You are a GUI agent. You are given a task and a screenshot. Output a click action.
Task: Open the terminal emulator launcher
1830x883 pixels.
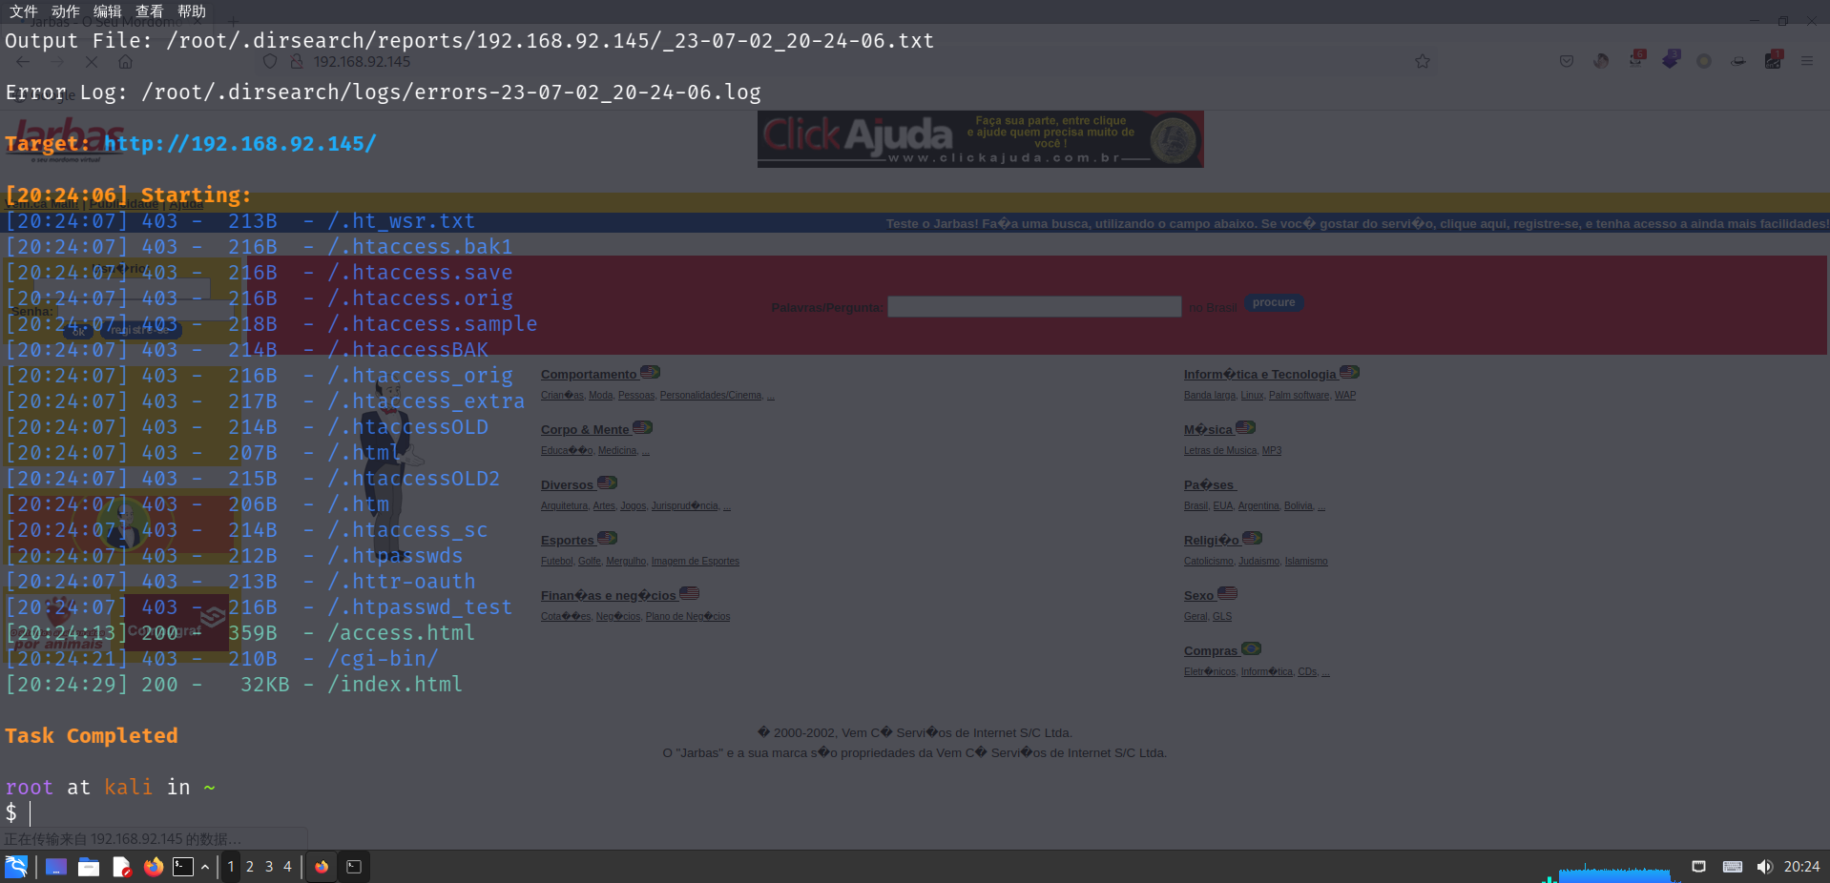[182, 867]
